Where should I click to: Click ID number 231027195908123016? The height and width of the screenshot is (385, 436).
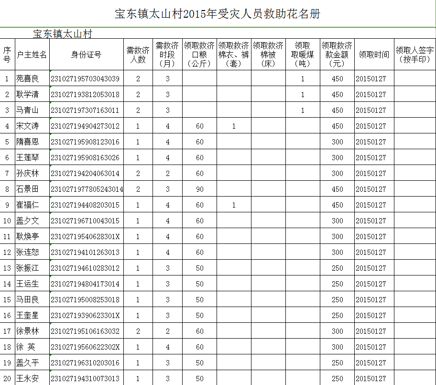pos(85,142)
